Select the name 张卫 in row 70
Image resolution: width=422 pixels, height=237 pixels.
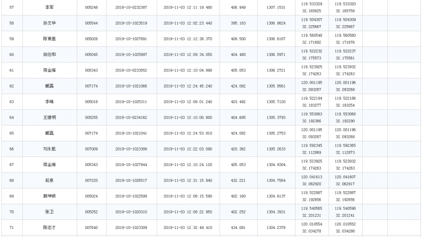pyautogui.click(x=50, y=212)
